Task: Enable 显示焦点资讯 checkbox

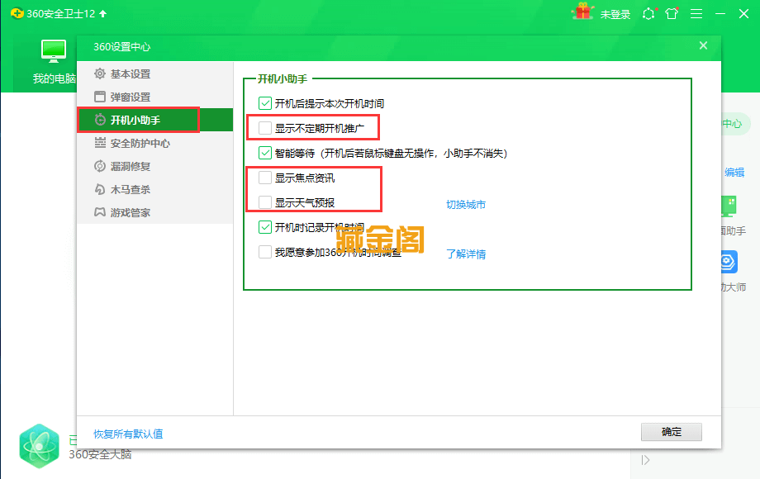Action: pyautogui.click(x=265, y=176)
